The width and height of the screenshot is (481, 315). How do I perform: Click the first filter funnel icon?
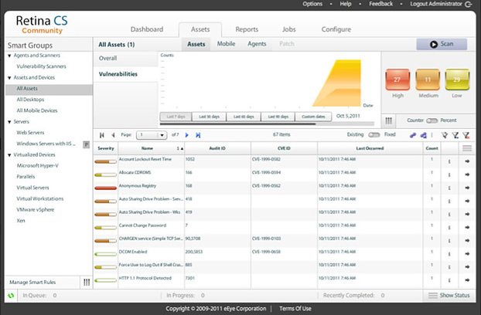coord(444,135)
